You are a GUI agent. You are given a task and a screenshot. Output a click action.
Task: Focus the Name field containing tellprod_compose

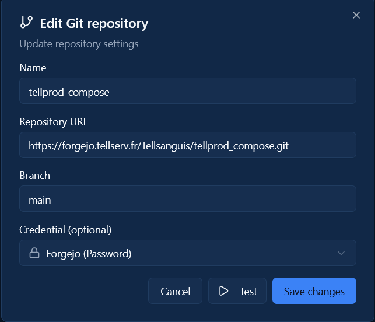click(x=187, y=91)
